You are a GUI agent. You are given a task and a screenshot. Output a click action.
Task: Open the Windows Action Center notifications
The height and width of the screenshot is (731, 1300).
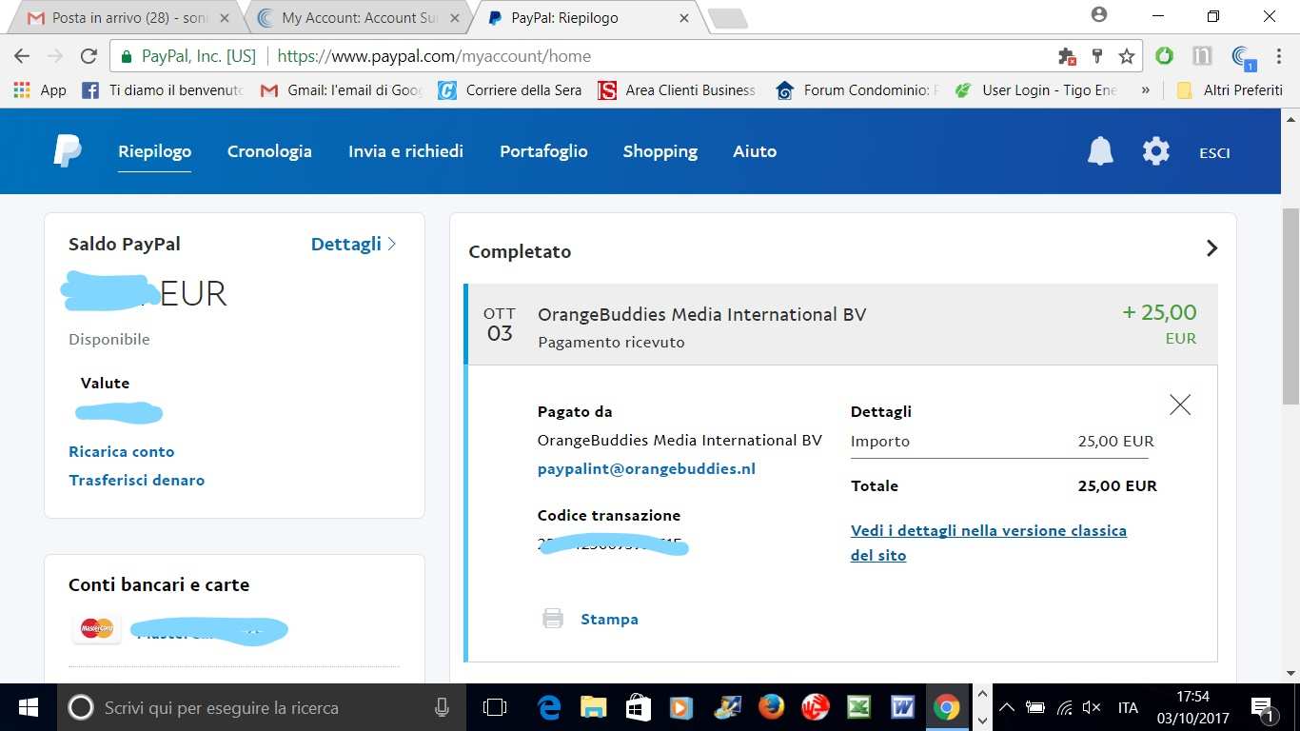[1263, 708]
